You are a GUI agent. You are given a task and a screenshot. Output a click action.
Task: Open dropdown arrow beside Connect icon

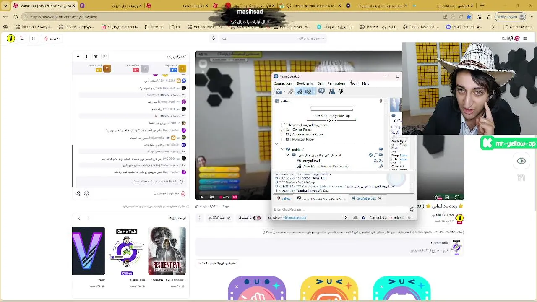[x=284, y=91]
